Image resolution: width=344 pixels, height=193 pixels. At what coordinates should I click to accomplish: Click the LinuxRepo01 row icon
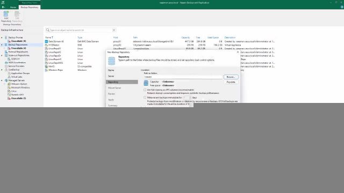pyautogui.click(x=46, y=49)
